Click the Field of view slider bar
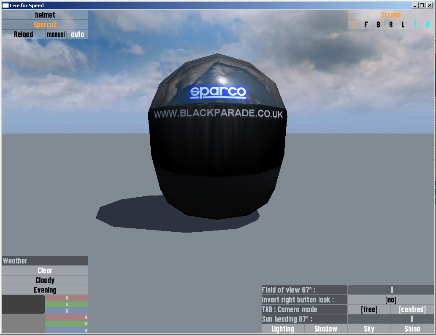 (391, 290)
